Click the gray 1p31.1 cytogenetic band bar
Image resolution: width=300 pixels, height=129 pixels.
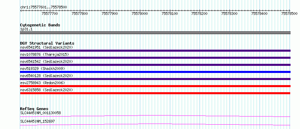click(x=155, y=33)
